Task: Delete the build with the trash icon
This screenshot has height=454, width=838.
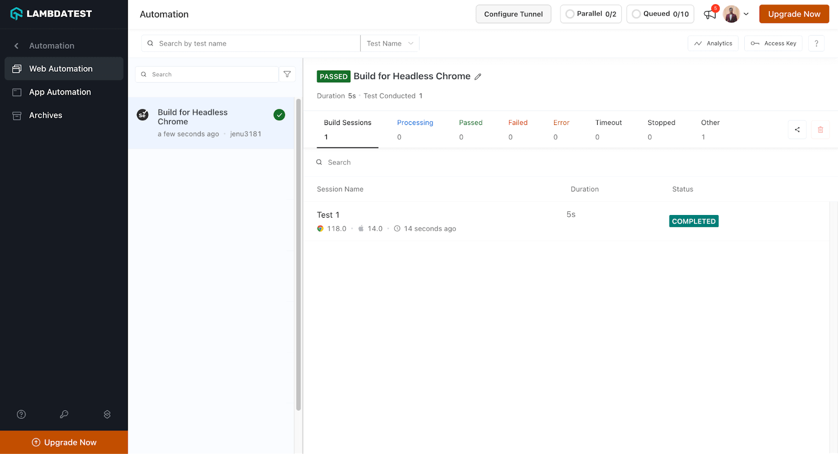Action: coord(820,130)
